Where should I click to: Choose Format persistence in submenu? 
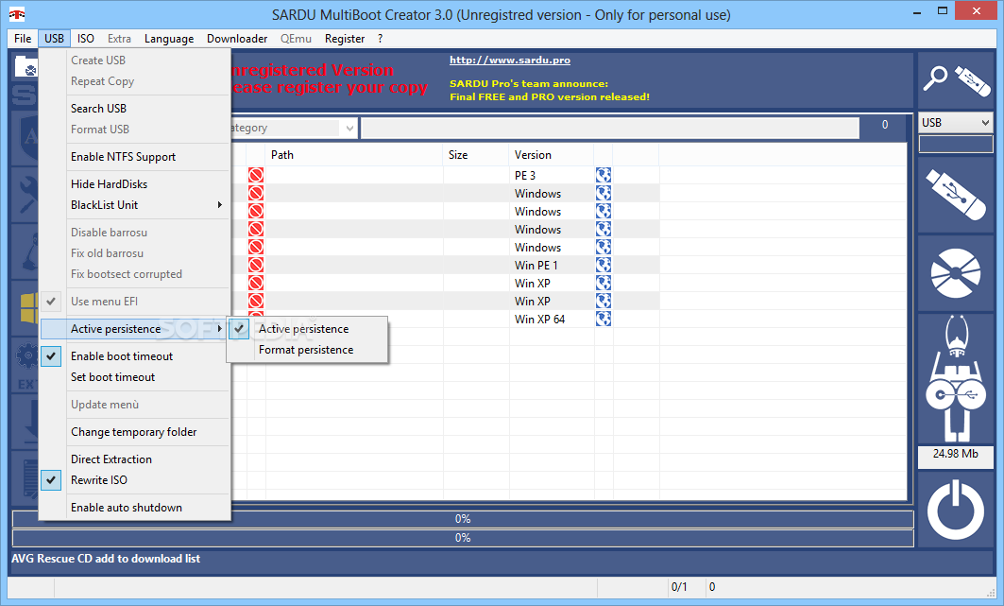306,350
